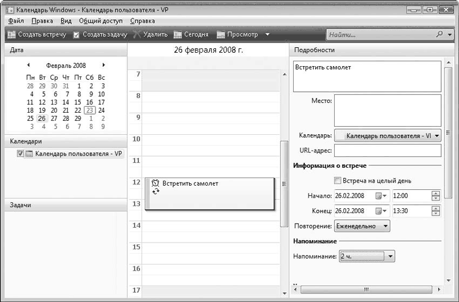Uncheck Календарь пользователя - VP calendar

click(20, 154)
